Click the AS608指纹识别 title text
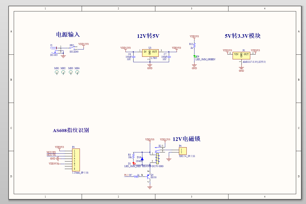This screenshot has height=204, width=306. (71, 130)
